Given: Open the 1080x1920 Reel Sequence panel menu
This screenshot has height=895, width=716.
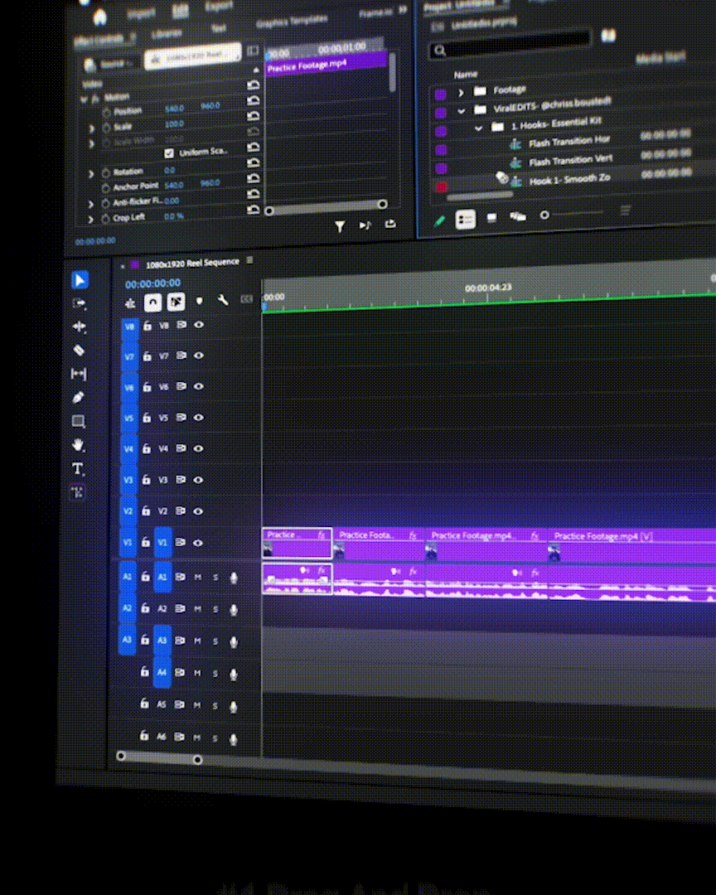Looking at the screenshot, I should click(x=250, y=260).
